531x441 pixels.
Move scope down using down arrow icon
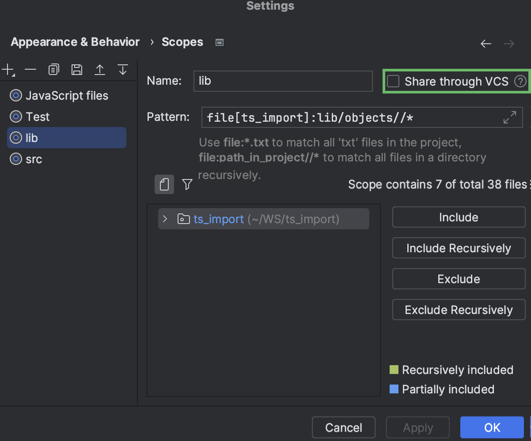coord(122,69)
